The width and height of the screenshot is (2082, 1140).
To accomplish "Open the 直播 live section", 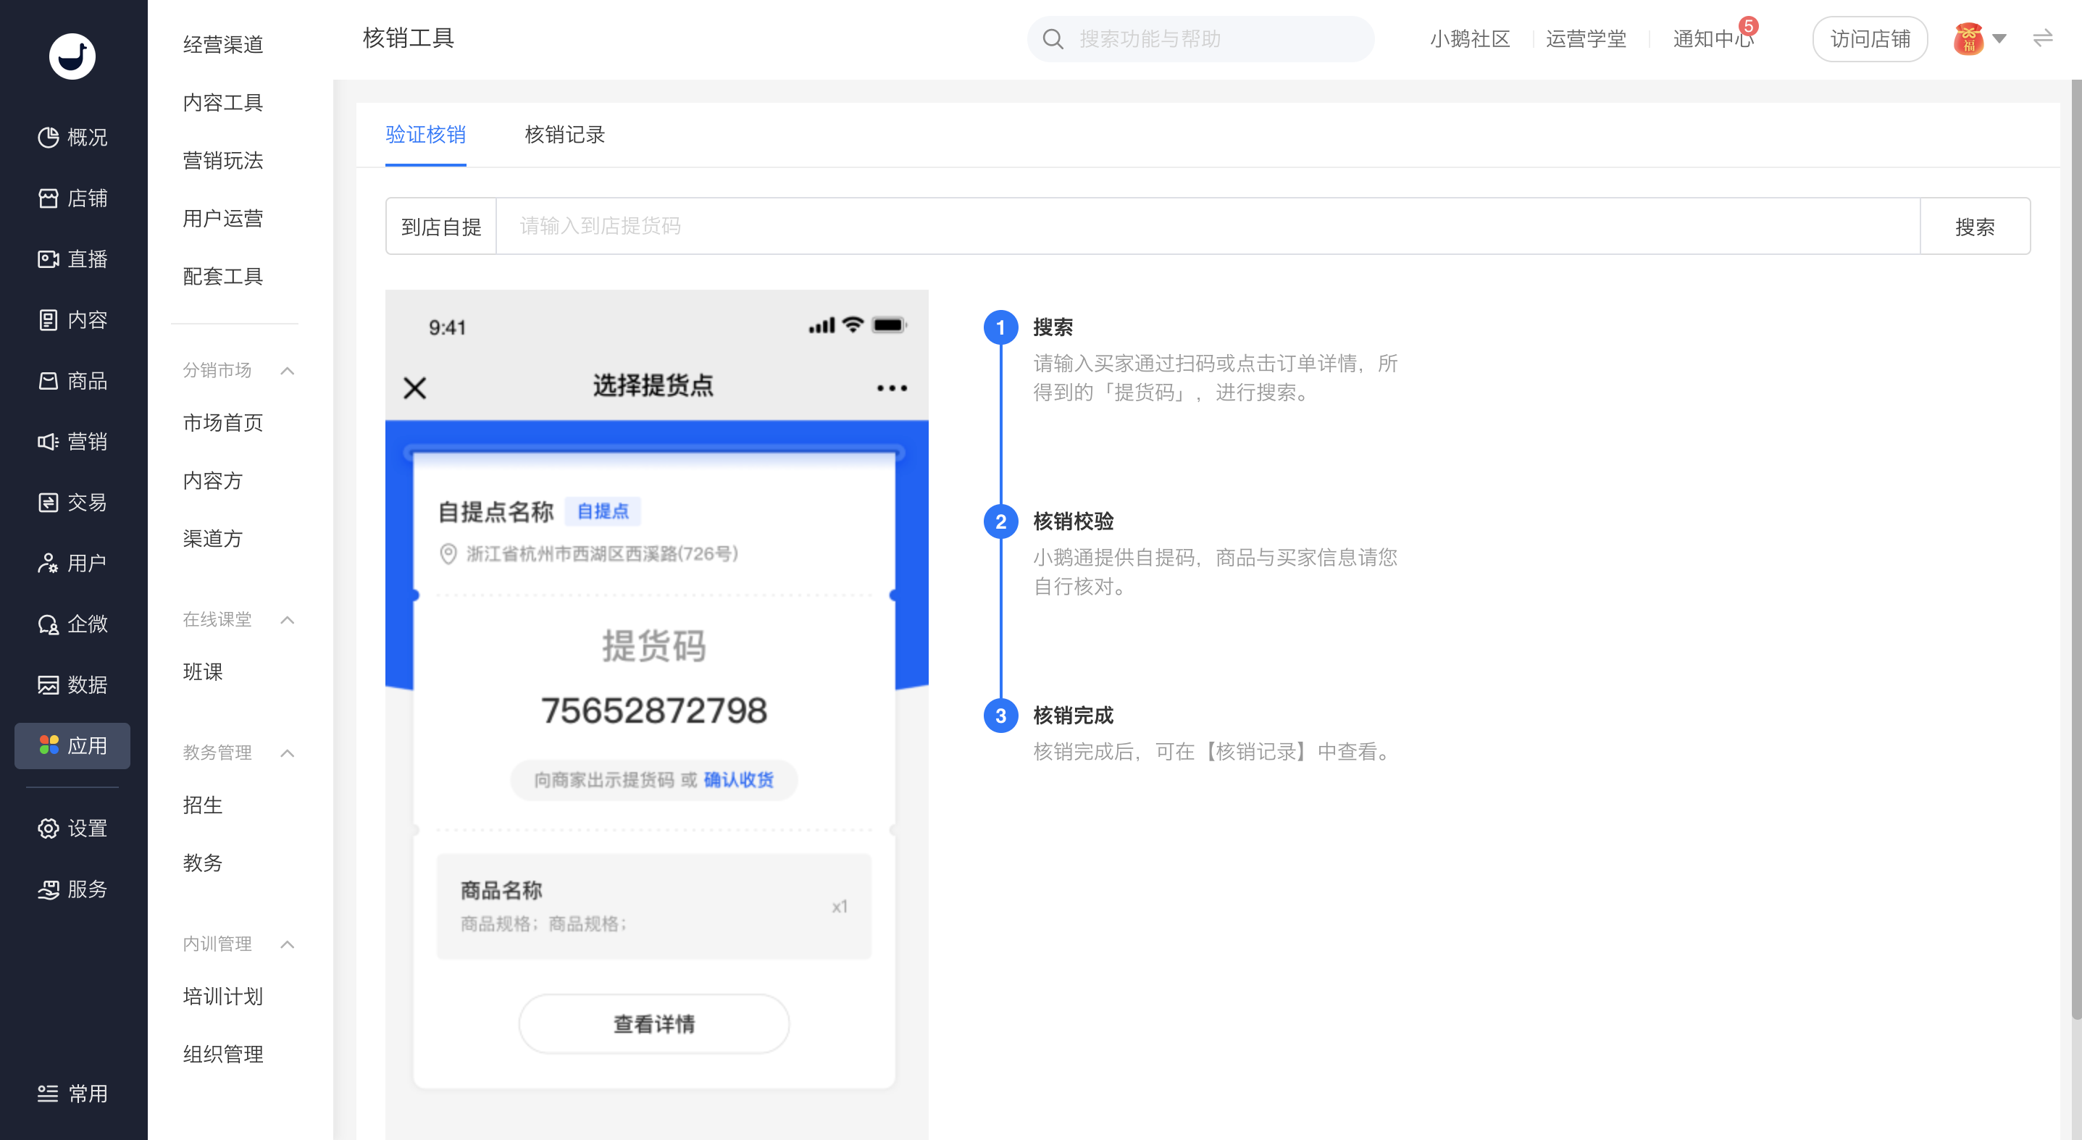I will [72, 259].
